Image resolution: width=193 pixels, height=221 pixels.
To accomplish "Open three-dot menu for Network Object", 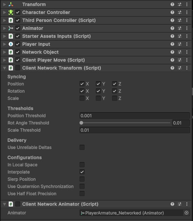I will (x=187, y=52).
